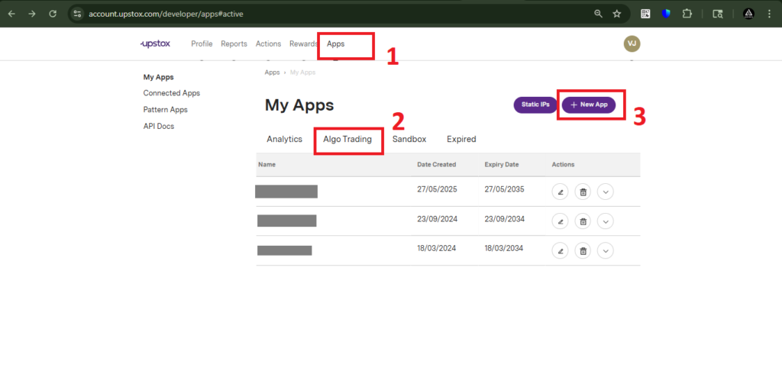Click the Upstox logo

pos(155,44)
